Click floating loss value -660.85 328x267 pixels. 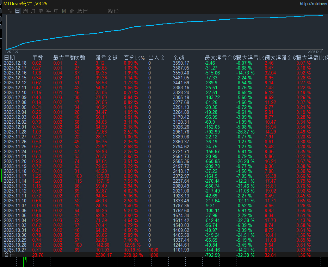tap(212, 162)
